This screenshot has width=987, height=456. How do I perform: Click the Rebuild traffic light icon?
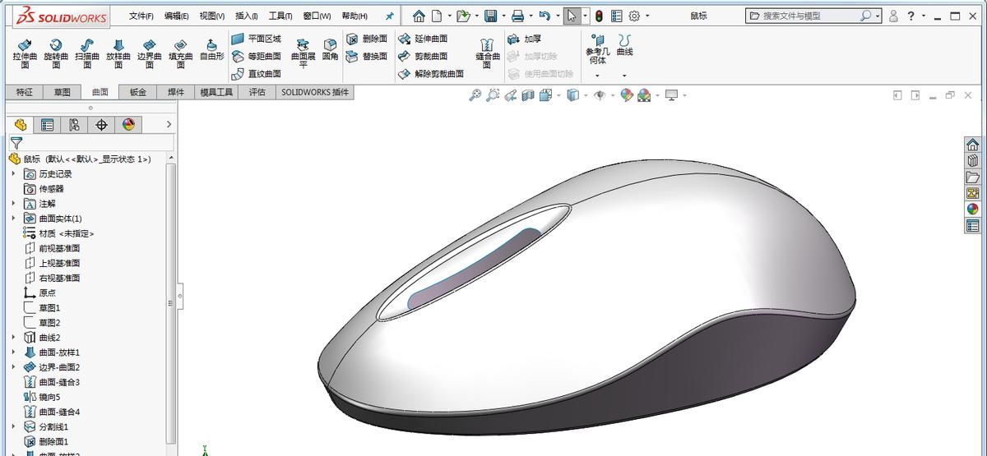click(x=599, y=16)
